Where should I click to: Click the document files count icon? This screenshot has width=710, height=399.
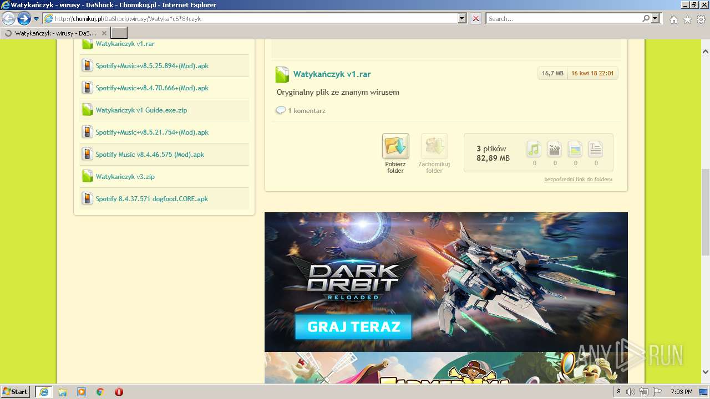tap(596, 149)
